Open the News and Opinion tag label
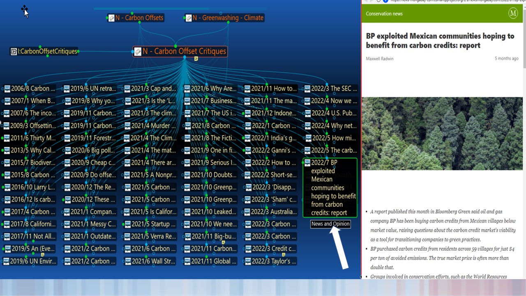526x296 pixels. [330, 224]
